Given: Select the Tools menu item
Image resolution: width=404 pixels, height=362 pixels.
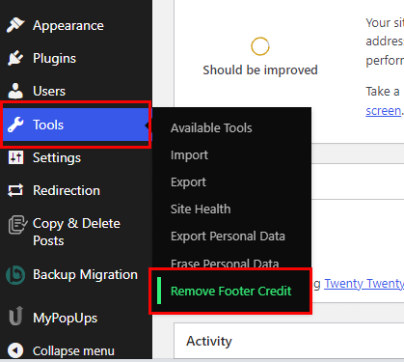Looking at the screenshot, I should [x=76, y=125].
